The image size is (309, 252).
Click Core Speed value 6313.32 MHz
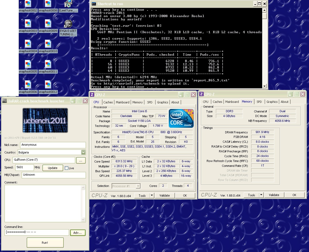coord(124,161)
